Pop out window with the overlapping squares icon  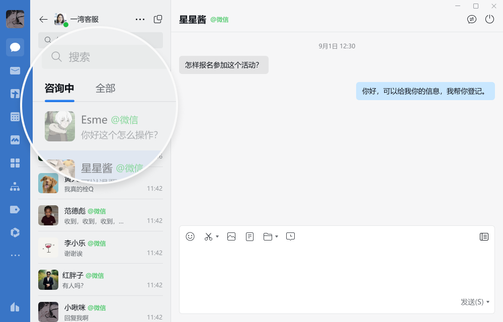click(x=158, y=19)
